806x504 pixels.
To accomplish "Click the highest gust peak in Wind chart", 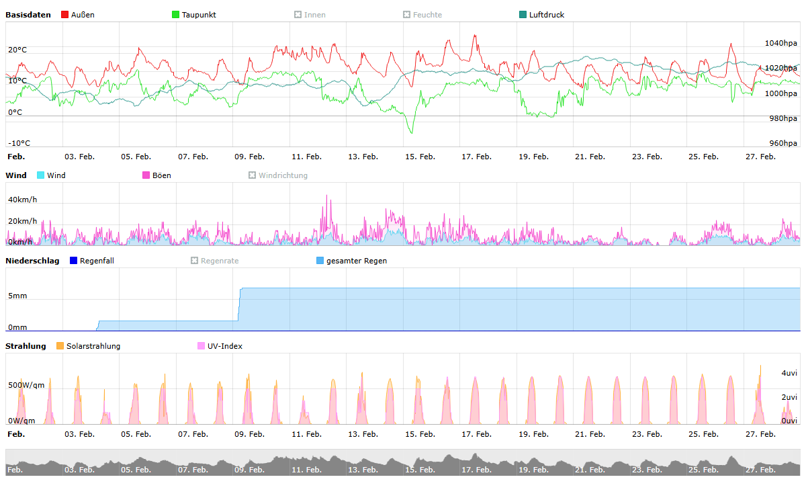I will (x=327, y=196).
